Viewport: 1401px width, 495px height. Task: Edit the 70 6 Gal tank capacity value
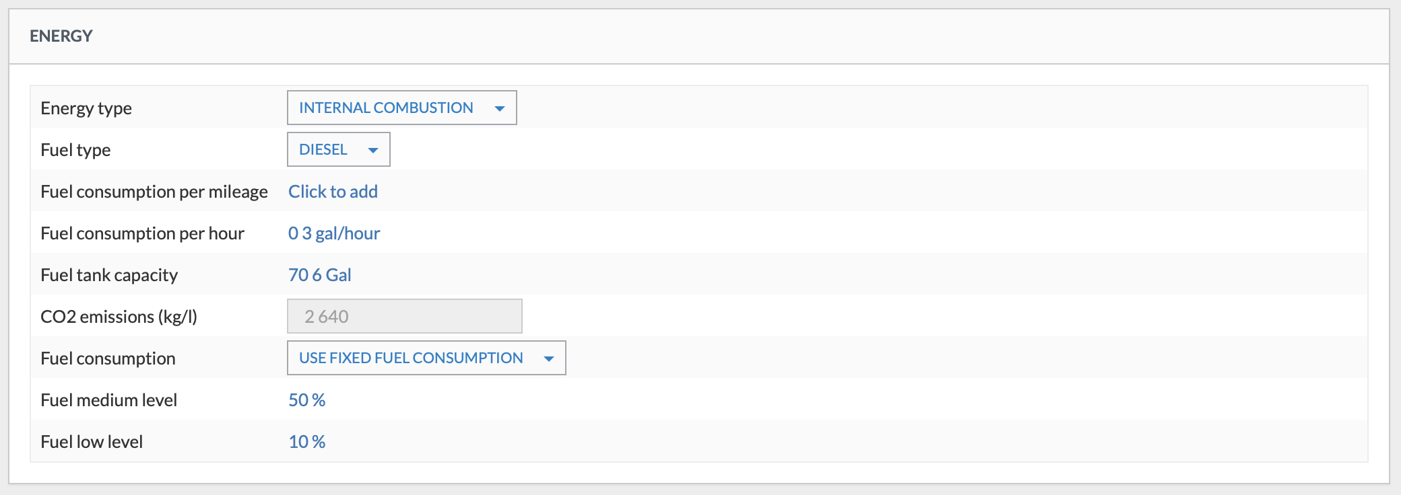(x=320, y=275)
